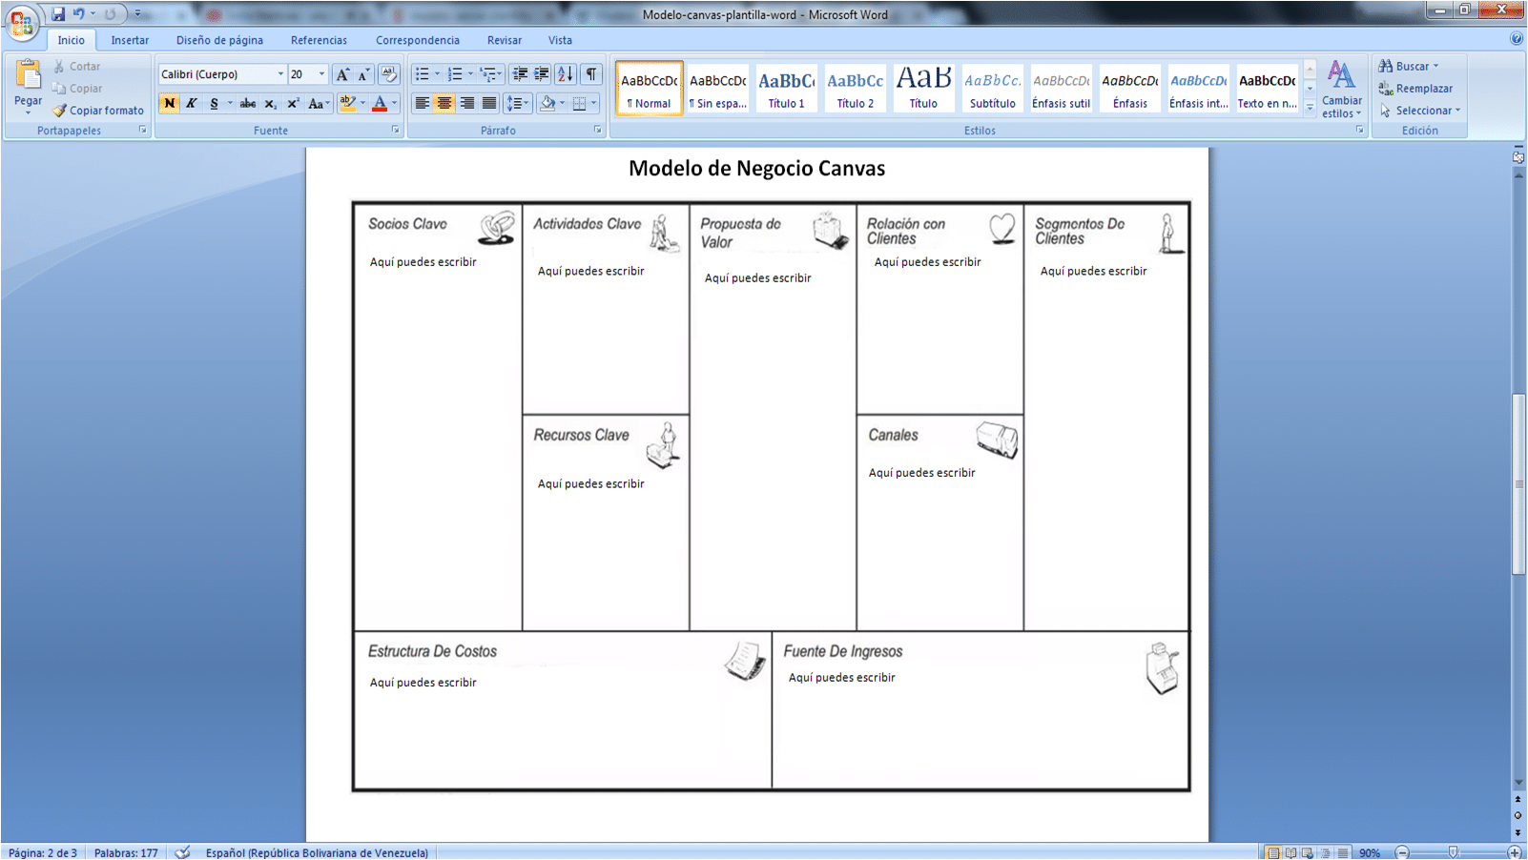Increase font size with the Grow Font button
The image size is (1528, 860).
pos(342,74)
